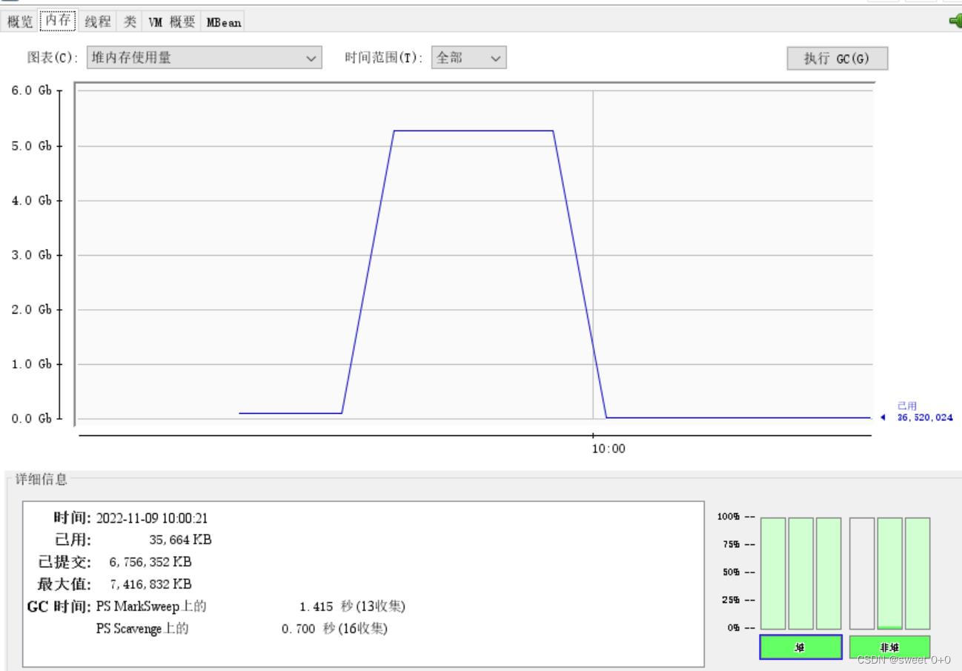962x671 pixels.
Task: Click the 1.415 秒 (13收集) value
Action: pyautogui.click(x=352, y=606)
